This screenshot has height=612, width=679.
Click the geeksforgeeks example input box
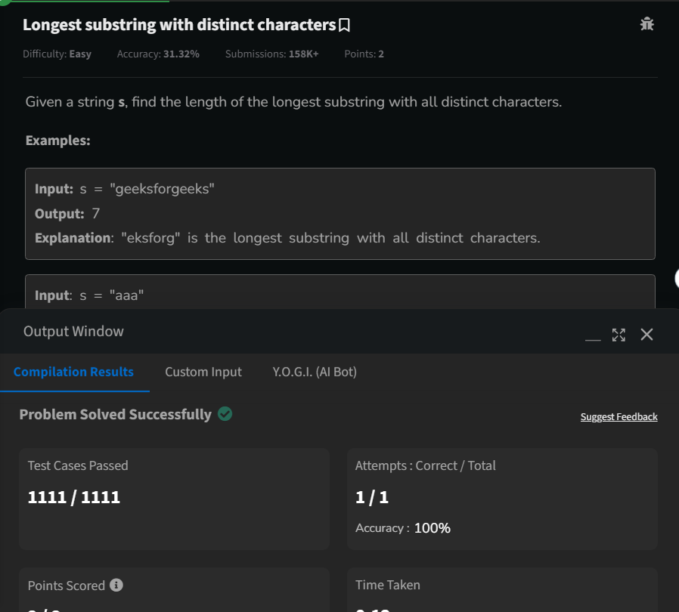(339, 214)
